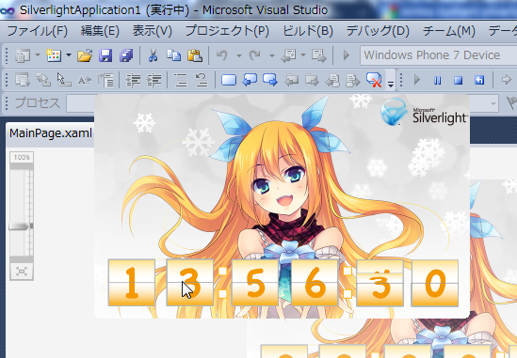Toggle a bookmark on current line
Image resolution: width=517 pixels, height=358 pixels.
tap(229, 80)
